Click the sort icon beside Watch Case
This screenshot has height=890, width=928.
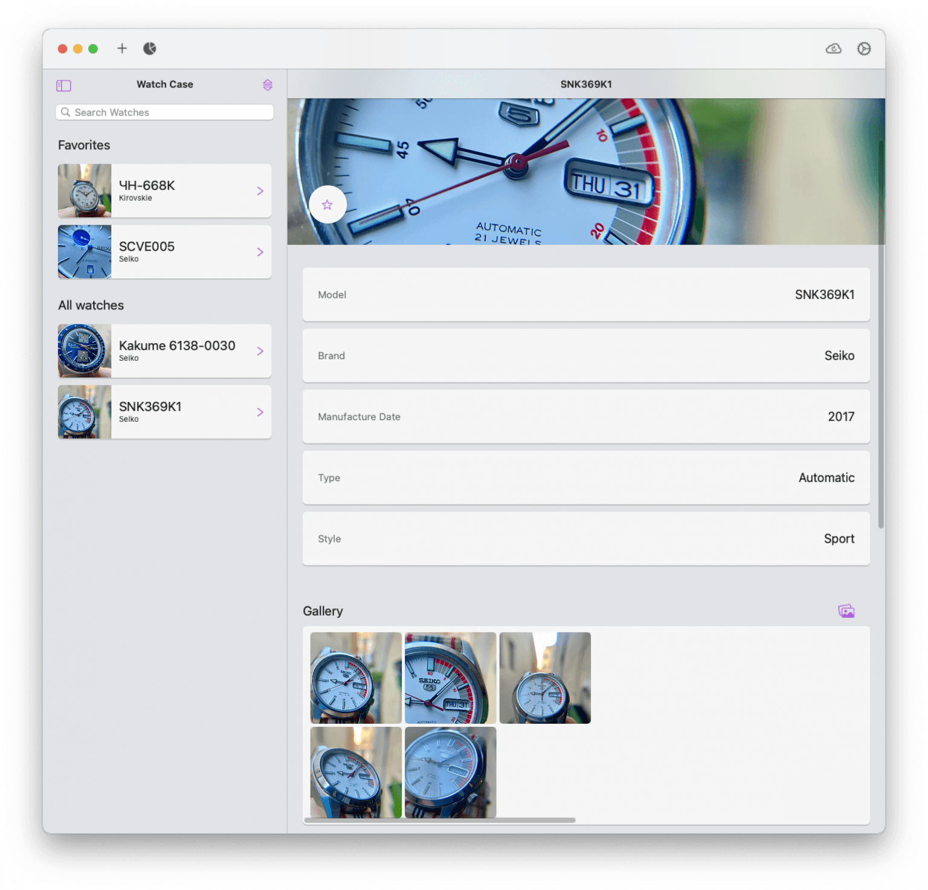(268, 85)
